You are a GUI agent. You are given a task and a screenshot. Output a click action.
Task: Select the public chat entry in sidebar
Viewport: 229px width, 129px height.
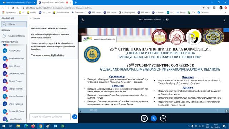[x=14, y=24]
